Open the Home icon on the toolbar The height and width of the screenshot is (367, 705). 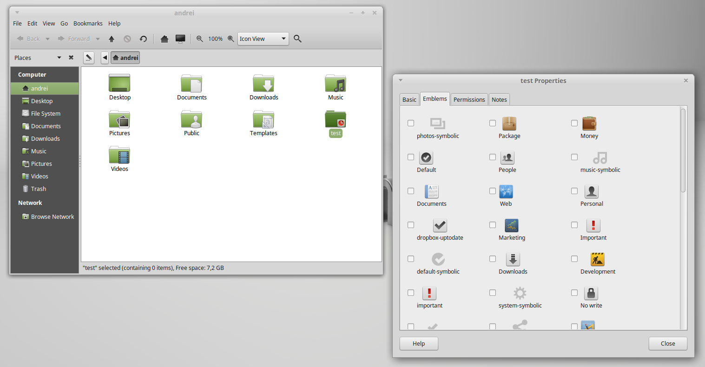pos(165,39)
